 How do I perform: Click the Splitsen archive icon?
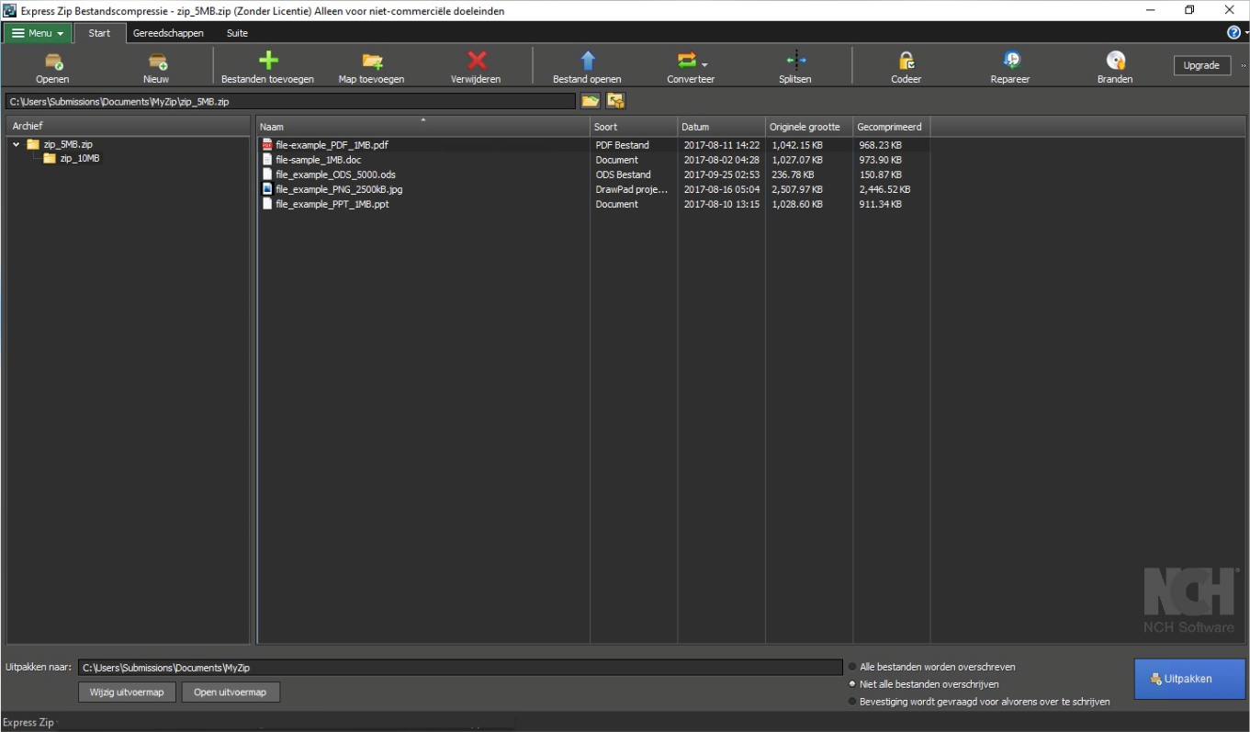coord(795,62)
